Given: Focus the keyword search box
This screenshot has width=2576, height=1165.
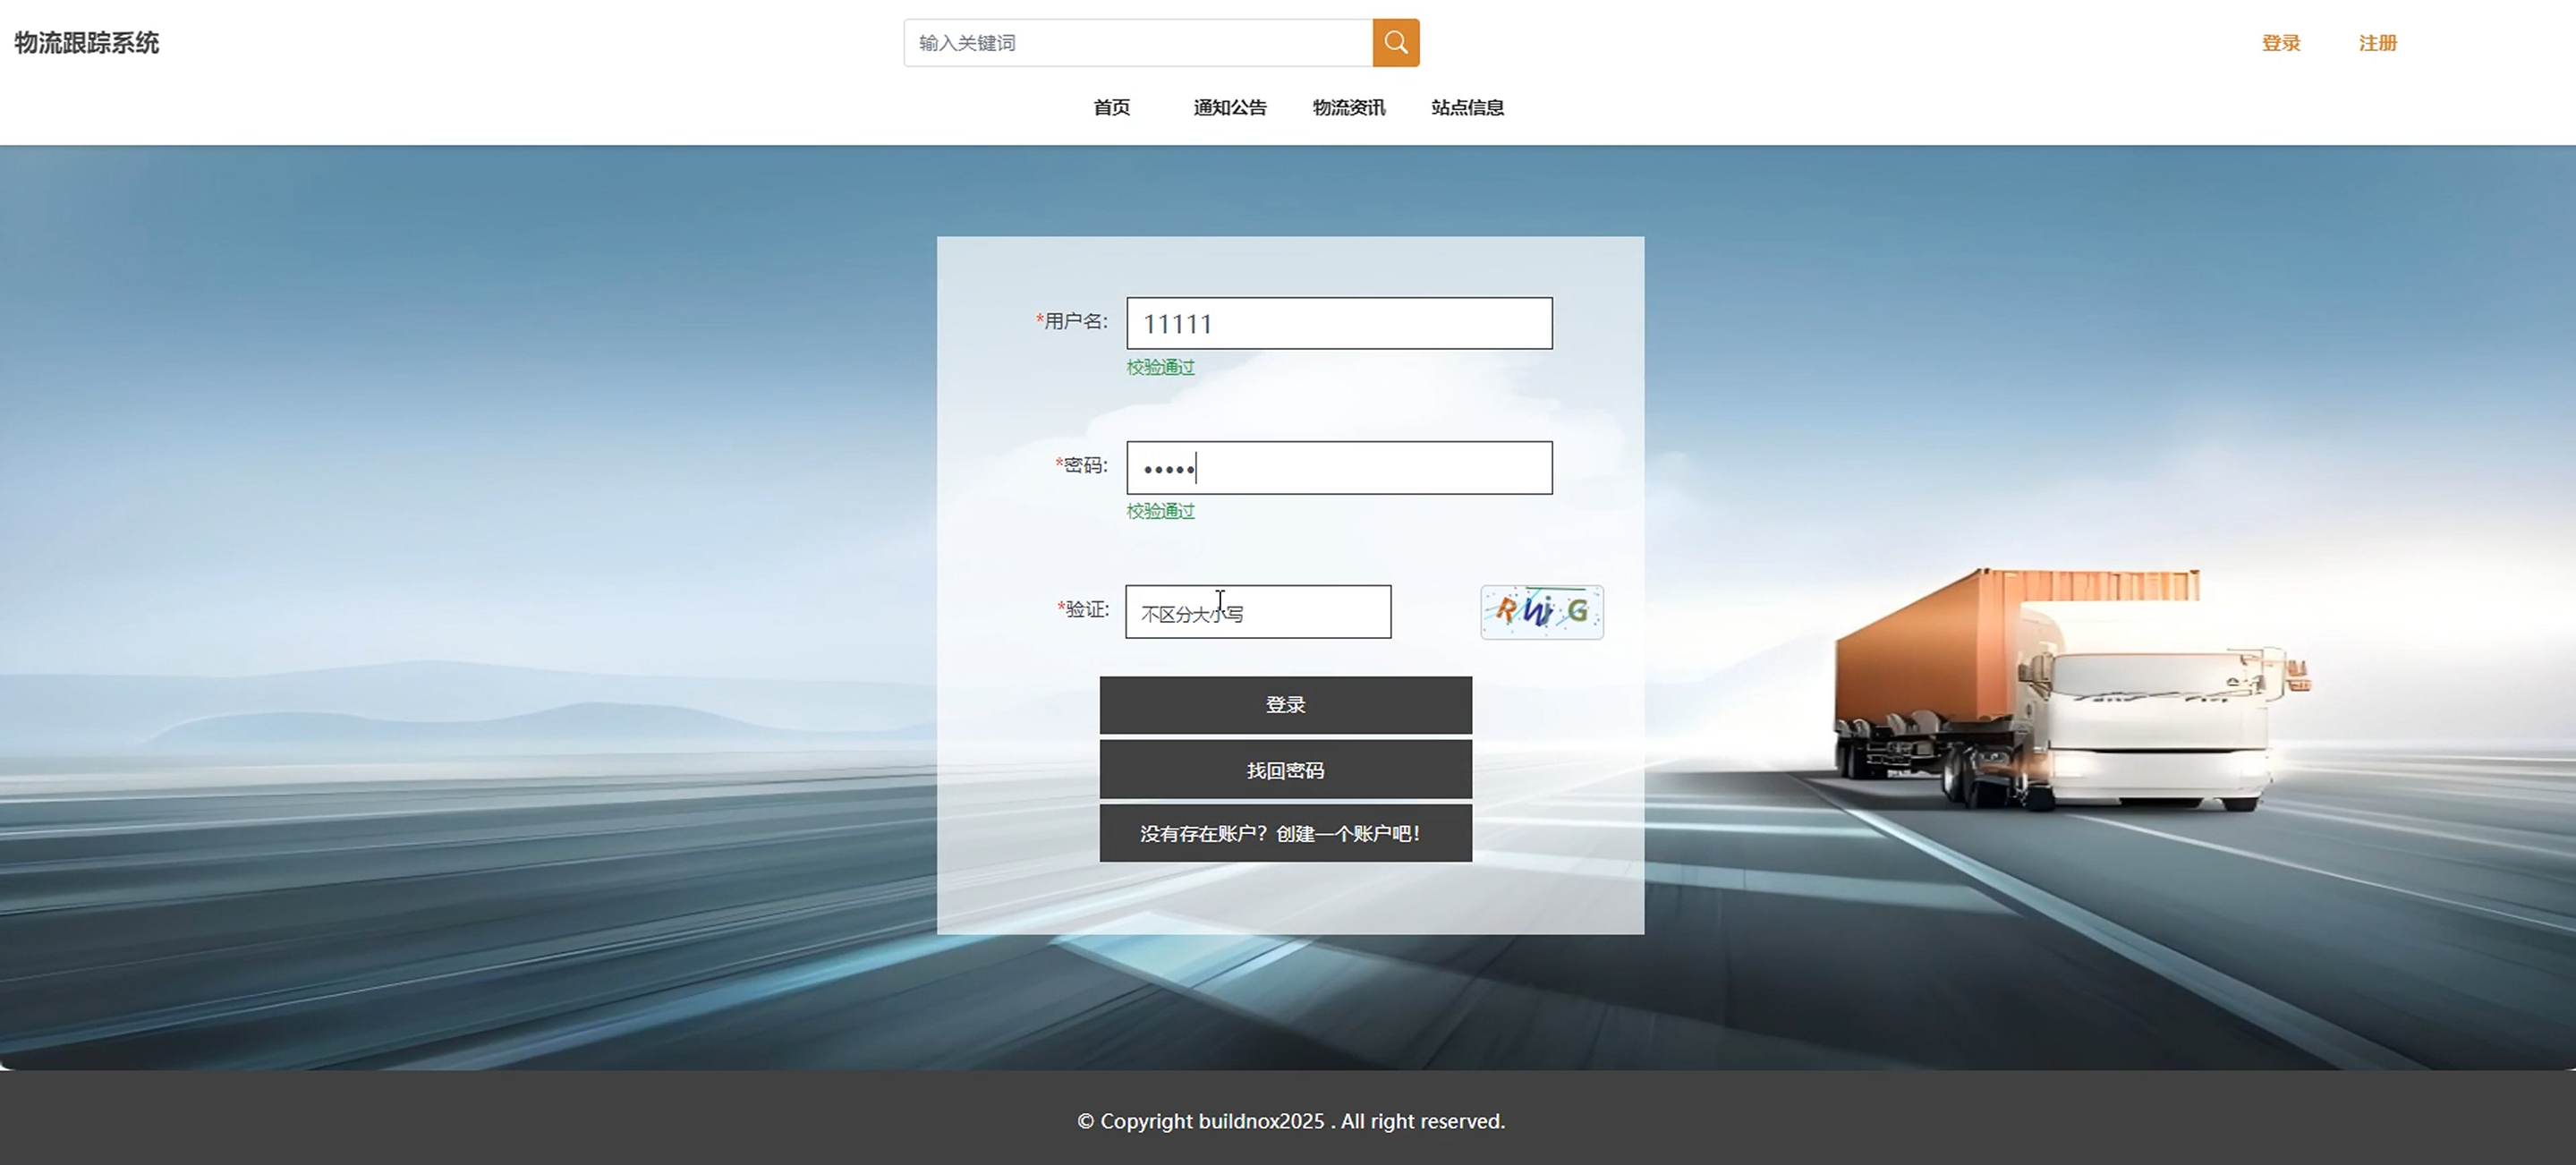Looking at the screenshot, I should click(1137, 43).
